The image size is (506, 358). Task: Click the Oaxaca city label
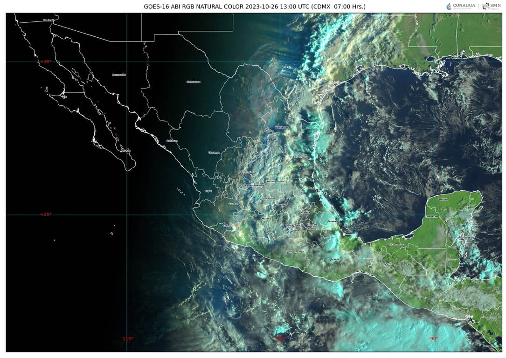pyautogui.click(x=334, y=259)
